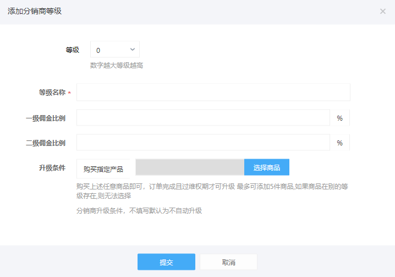Click the 数字越大等级越高 hint text
Viewport: 395px width, 277px height.
117,66
